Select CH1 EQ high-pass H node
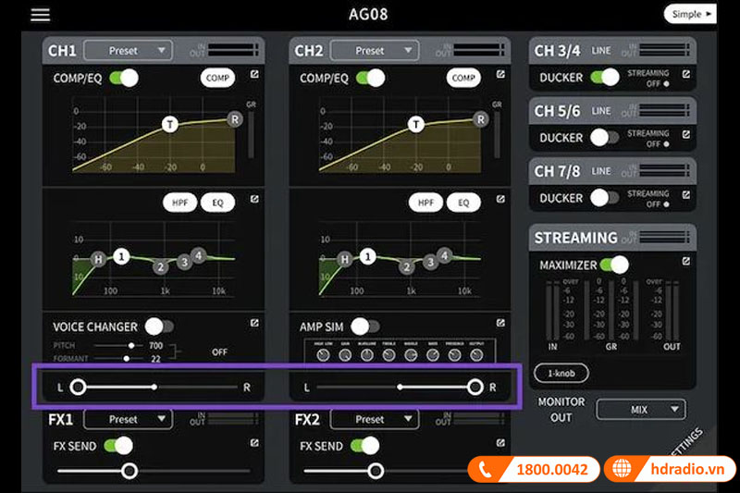 [98, 259]
